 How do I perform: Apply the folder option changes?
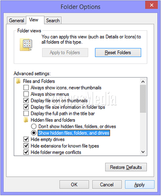140,184
